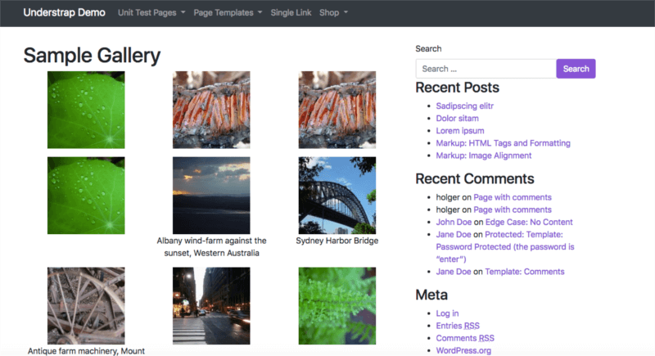Open the Dolor sitam post
This screenshot has height=356, width=655.
point(457,118)
